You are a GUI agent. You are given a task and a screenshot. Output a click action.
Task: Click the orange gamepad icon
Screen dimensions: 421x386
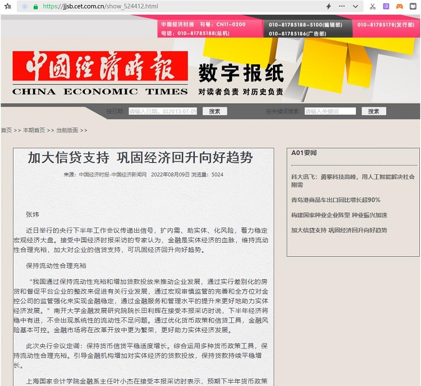(399, 7)
